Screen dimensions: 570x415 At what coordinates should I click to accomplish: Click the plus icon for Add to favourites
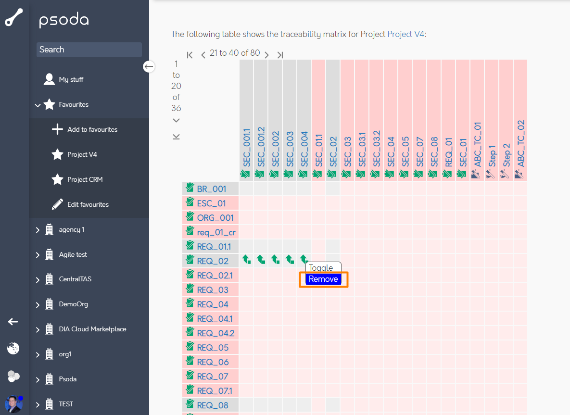coord(57,129)
